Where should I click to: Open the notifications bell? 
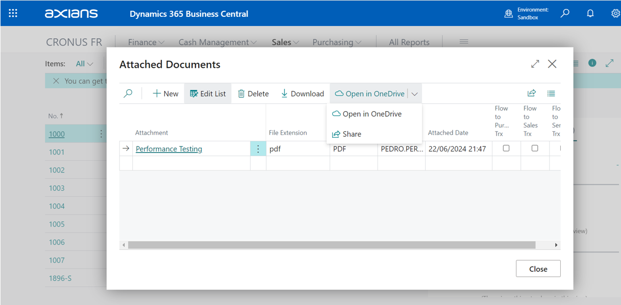(x=590, y=13)
